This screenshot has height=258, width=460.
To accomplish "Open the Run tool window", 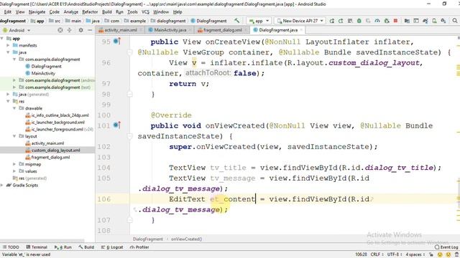I will [63, 247].
